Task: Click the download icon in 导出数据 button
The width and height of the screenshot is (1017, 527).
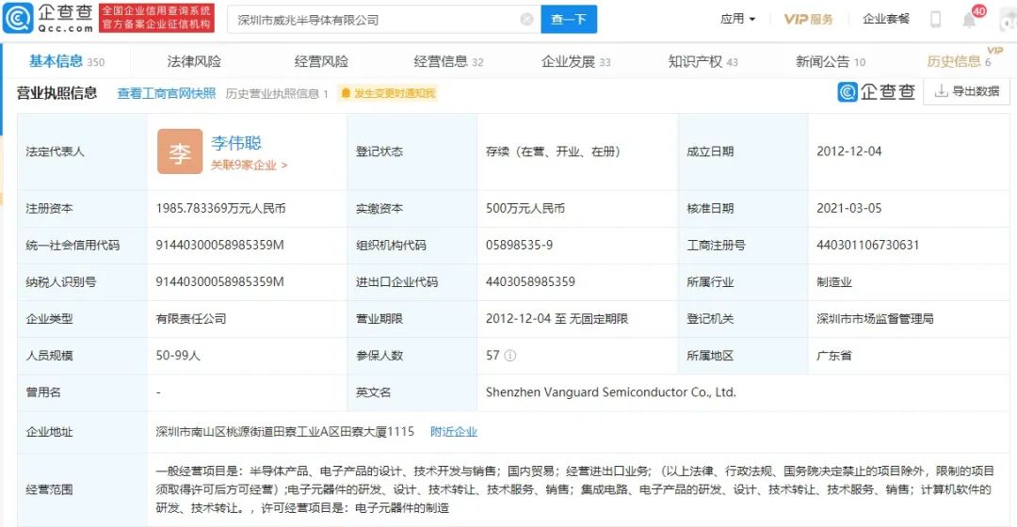Action: click(x=941, y=91)
